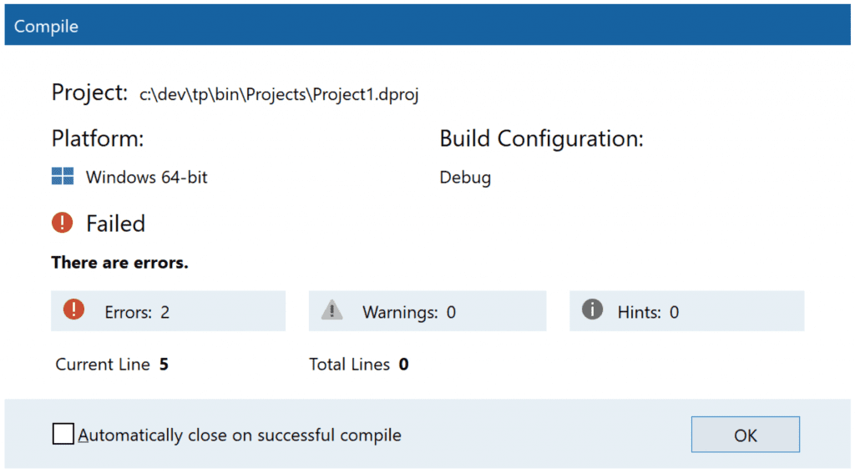This screenshot has width=855, height=473.
Task: Click the Hints: 0 panel
Action: tap(686, 310)
